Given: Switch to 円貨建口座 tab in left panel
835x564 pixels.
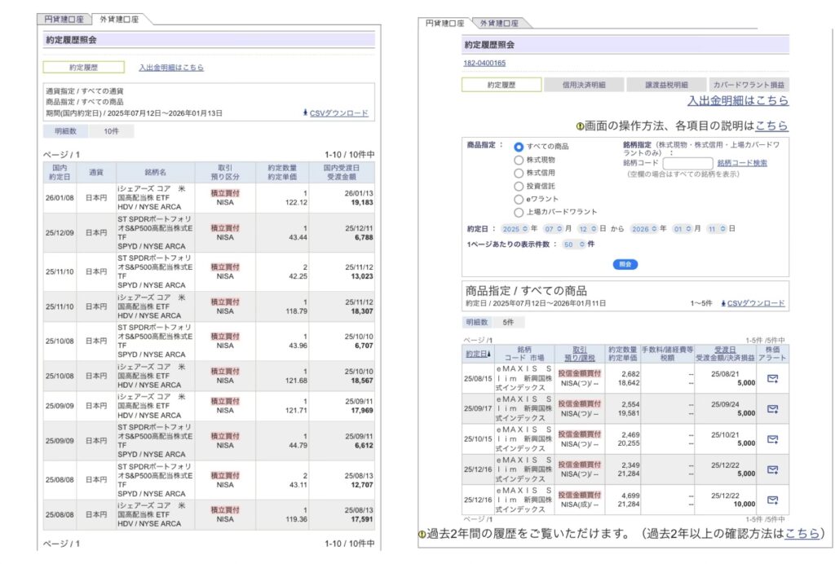Looking at the screenshot, I should coord(64,19).
